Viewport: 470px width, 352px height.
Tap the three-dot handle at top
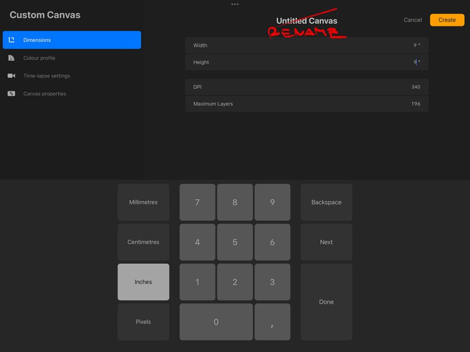click(235, 4)
